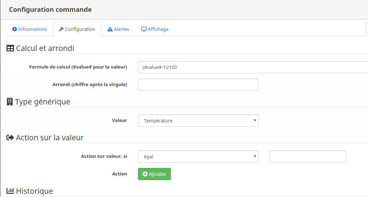This screenshot has height=197, width=368.
Task: Select the Configuration tab label
Action: click(x=80, y=29)
